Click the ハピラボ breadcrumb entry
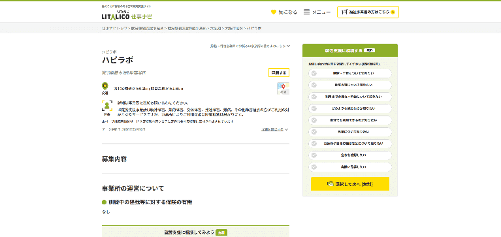The image size is (501, 237). tap(254, 29)
